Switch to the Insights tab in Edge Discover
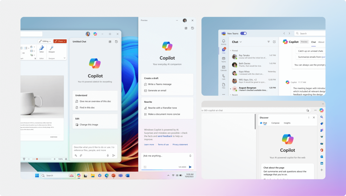Viewport: 346px width, 196px height. pyautogui.click(x=287, y=123)
